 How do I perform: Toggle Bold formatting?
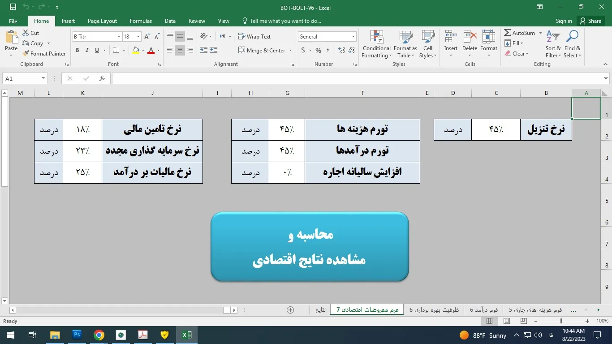(x=77, y=51)
